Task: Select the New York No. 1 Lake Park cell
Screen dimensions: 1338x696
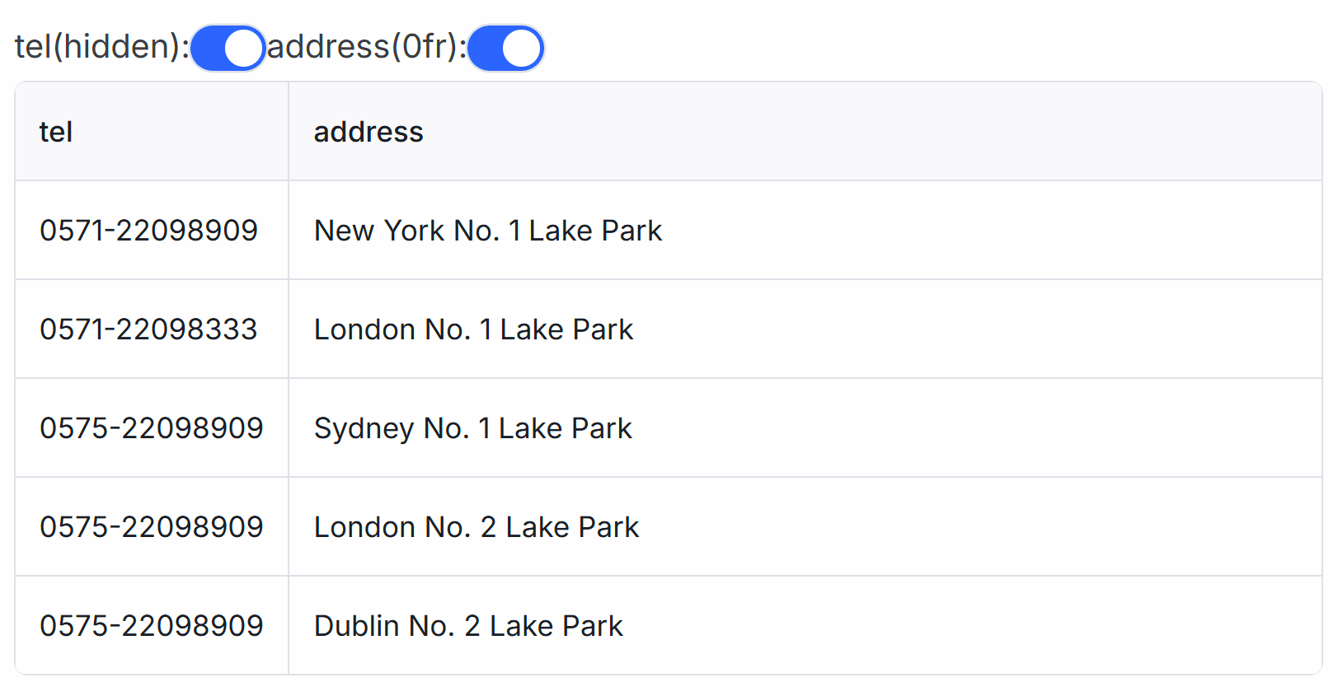Action: tap(488, 231)
